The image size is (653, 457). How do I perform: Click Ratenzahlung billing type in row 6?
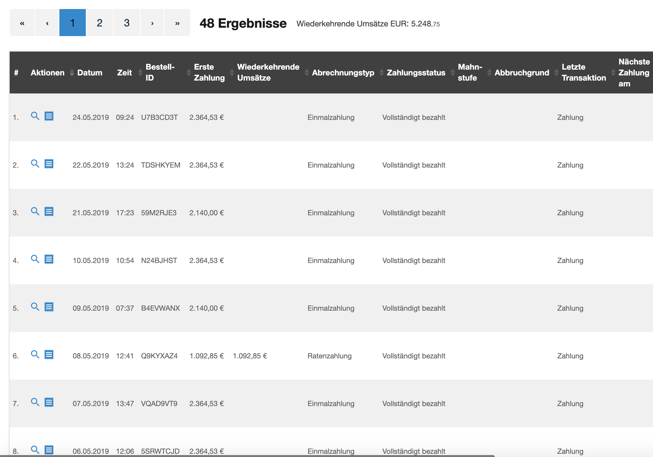coord(329,356)
